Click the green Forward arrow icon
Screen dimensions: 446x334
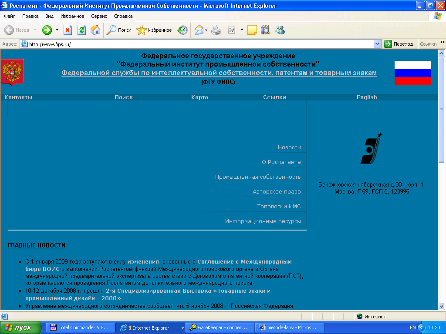[47, 30]
